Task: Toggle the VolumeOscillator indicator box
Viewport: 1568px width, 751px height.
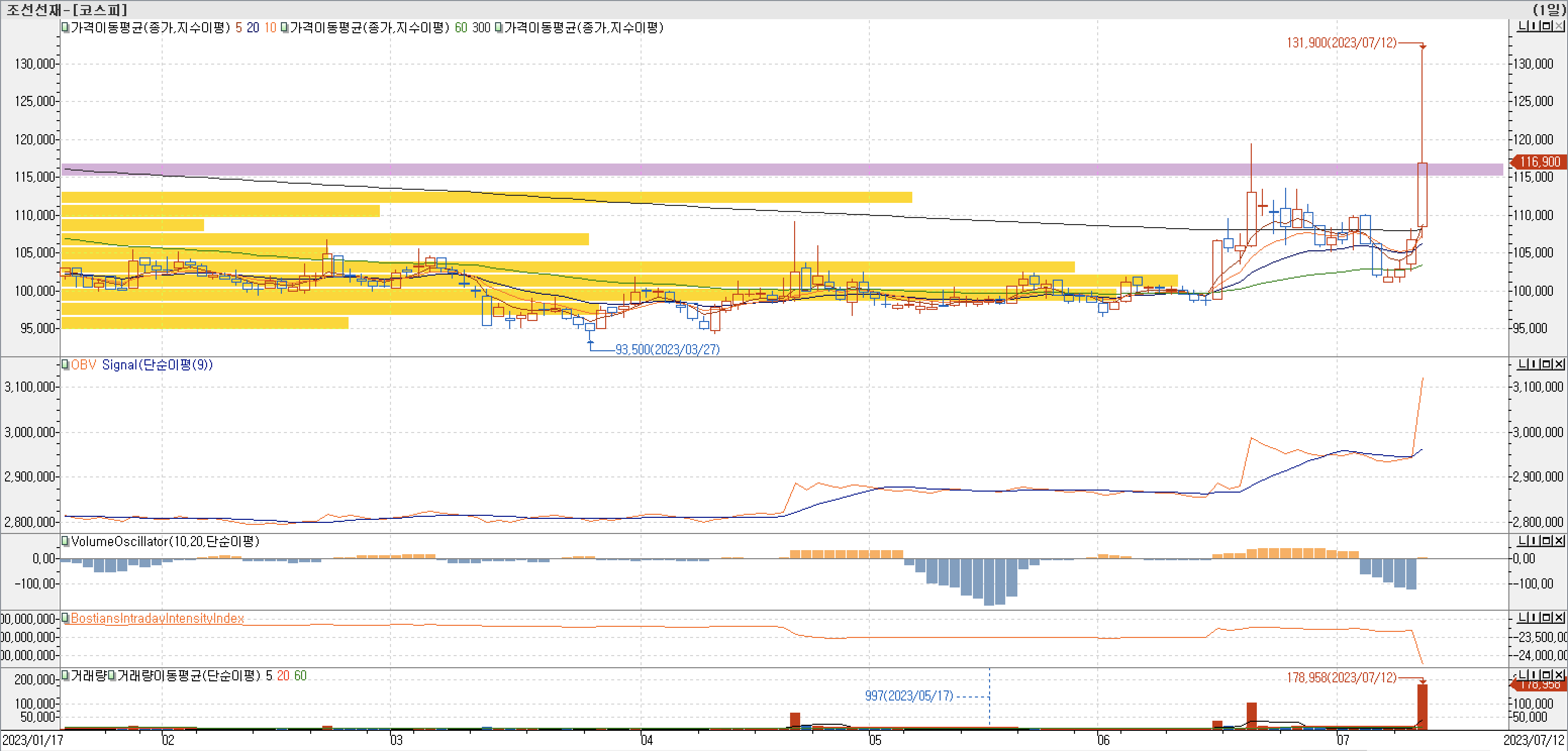Action: (x=65, y=541)
